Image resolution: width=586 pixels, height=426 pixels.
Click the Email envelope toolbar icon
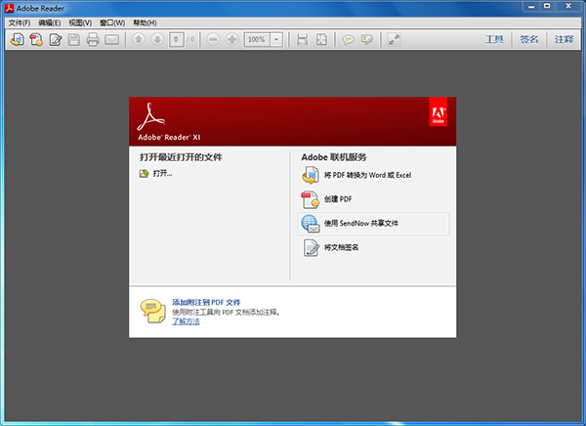111,40
